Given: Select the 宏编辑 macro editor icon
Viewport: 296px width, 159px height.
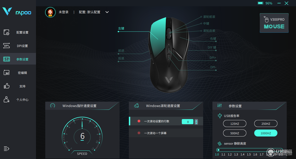Looking at the screenshot, I should click(6, 72).
